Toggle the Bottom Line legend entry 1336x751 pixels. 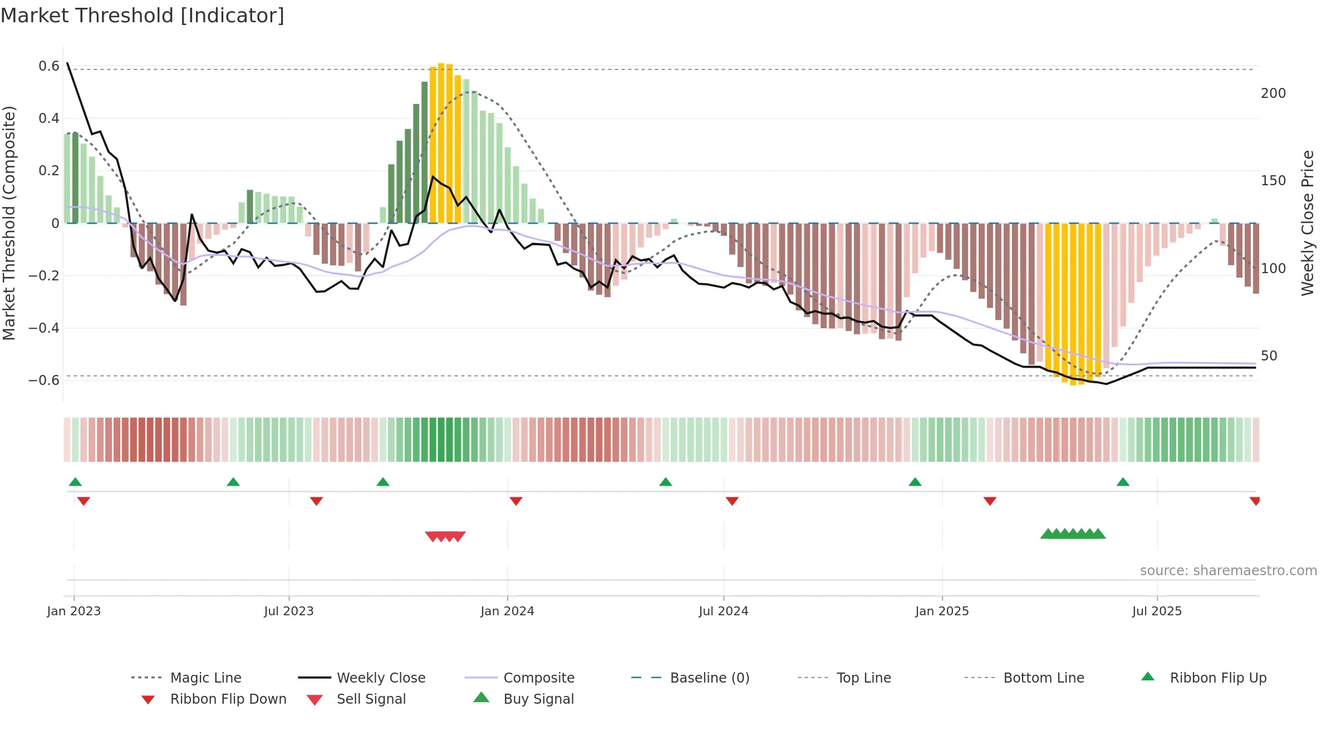pos(1024,678)
